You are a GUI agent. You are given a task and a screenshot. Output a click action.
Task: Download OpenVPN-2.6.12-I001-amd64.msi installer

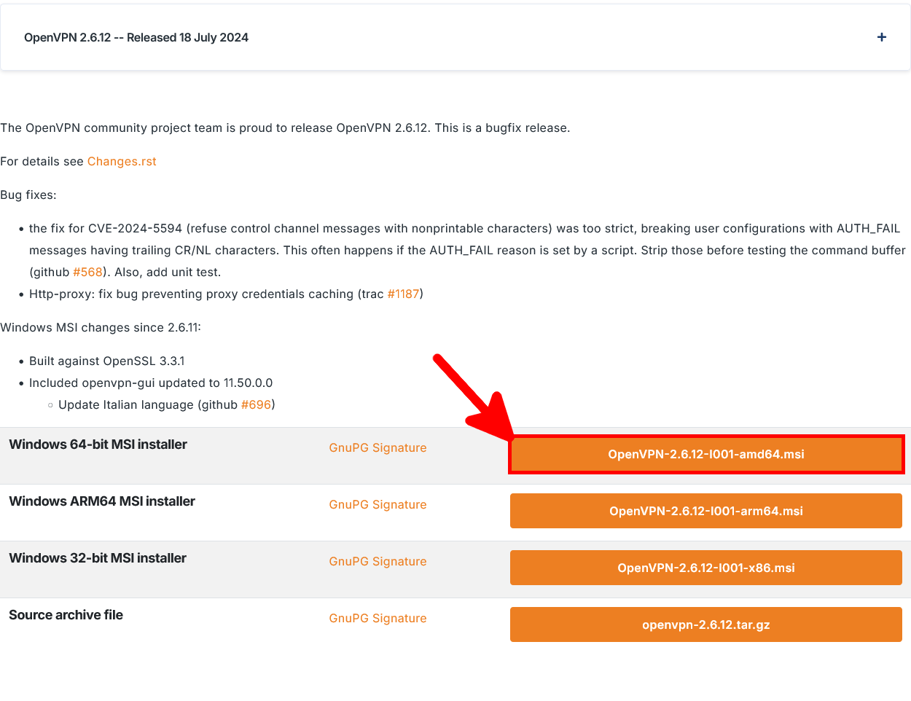point(705,454)
